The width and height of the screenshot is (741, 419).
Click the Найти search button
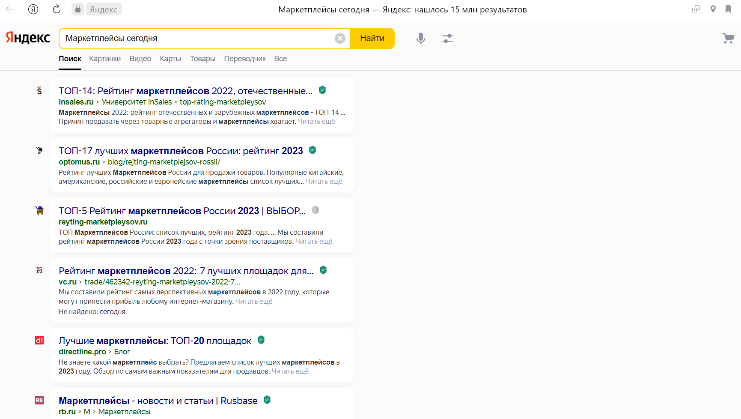coord(372,39)
